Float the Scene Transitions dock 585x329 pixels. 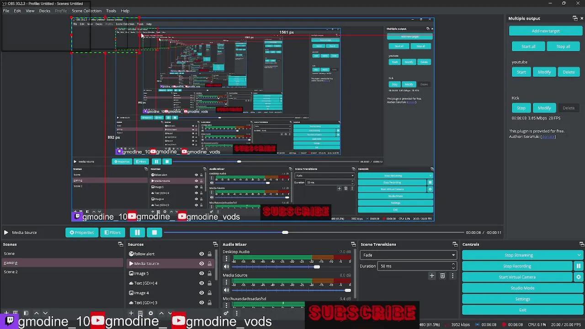[x=455, y=244]
